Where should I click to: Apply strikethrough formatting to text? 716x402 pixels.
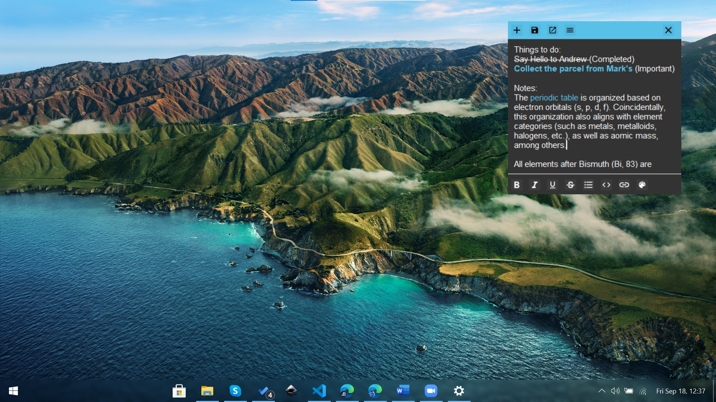[570, 185]
